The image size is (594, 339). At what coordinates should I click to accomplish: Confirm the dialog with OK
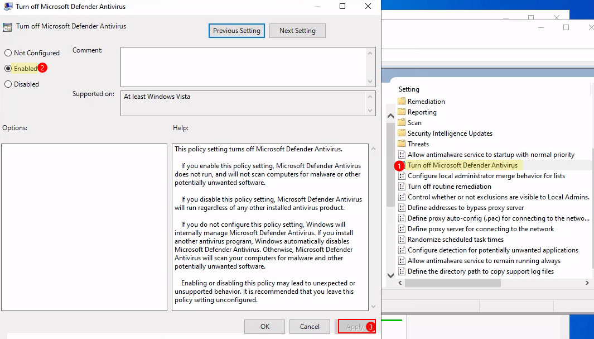(265, 327)
